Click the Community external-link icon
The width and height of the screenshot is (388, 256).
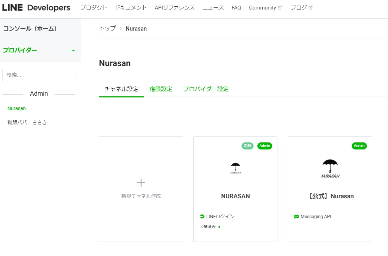pos(280,8)
